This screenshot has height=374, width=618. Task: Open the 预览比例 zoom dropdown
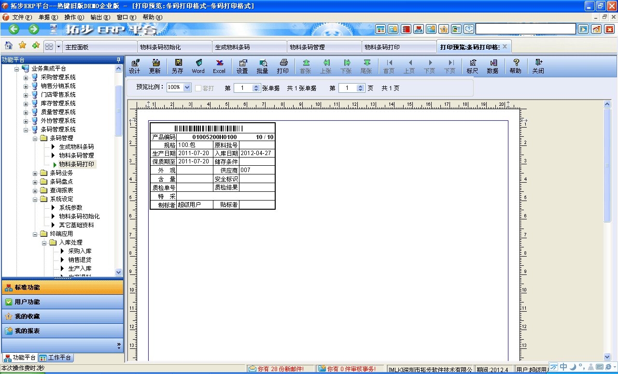click(187, 88)
